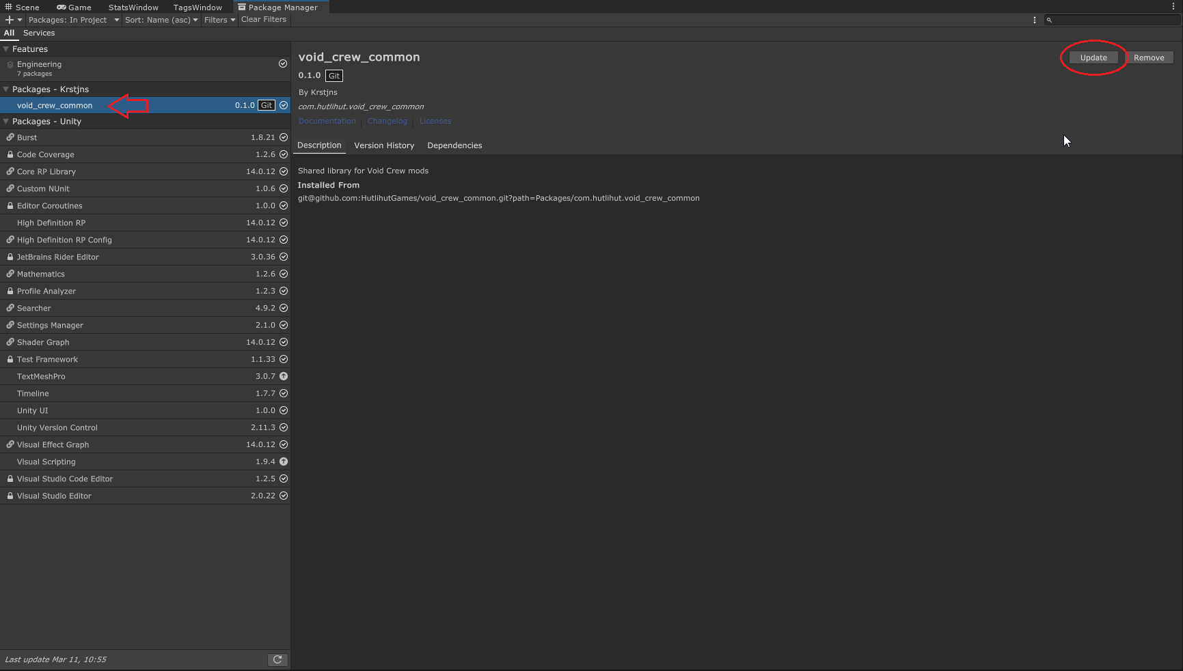Click the lock icon beside Code Coverage

(x=10, y=155)
